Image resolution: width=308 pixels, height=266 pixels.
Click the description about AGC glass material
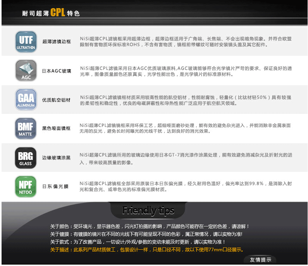pyautogui.click(x=186, y=71)
